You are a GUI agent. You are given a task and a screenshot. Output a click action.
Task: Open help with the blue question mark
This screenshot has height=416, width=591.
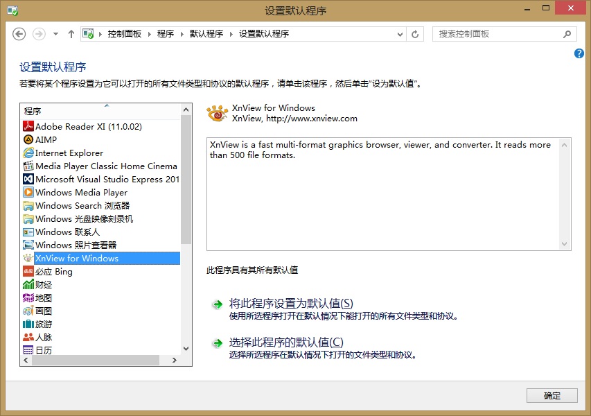pos(579,53)
